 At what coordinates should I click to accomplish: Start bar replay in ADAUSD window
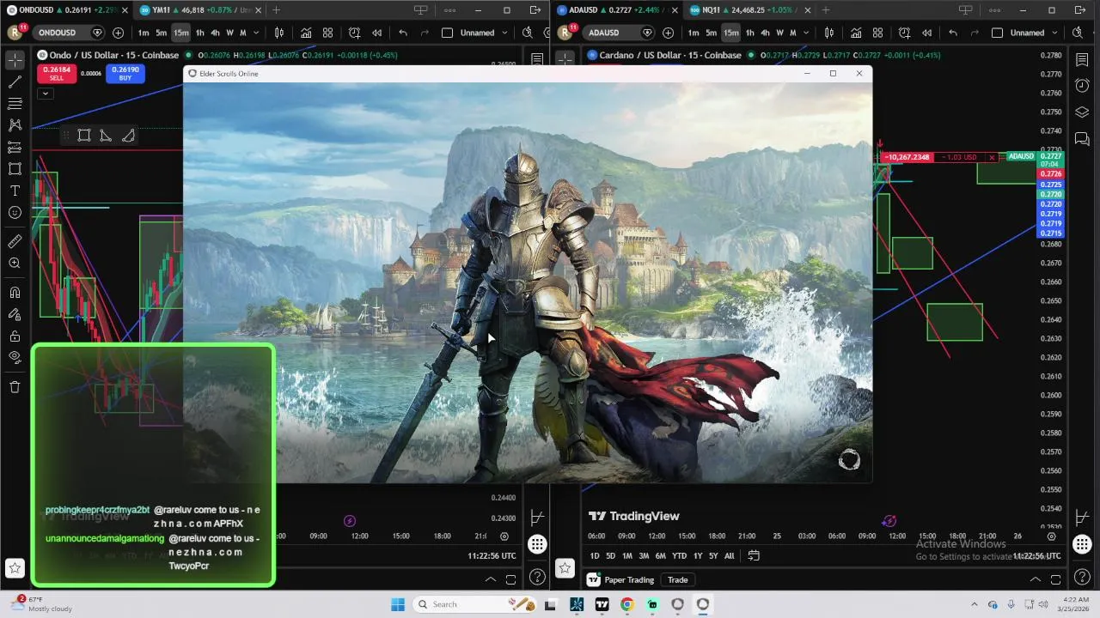point(926,33)
